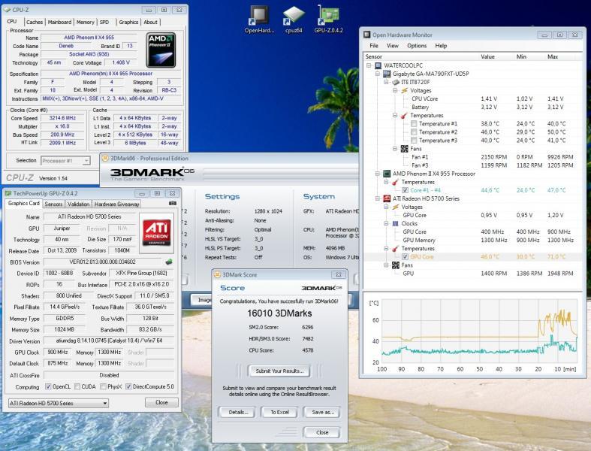The image size is (591, 451).
Task: Click the BIOS save chip icon in GPU-Z
Action: tap(169, 262)
